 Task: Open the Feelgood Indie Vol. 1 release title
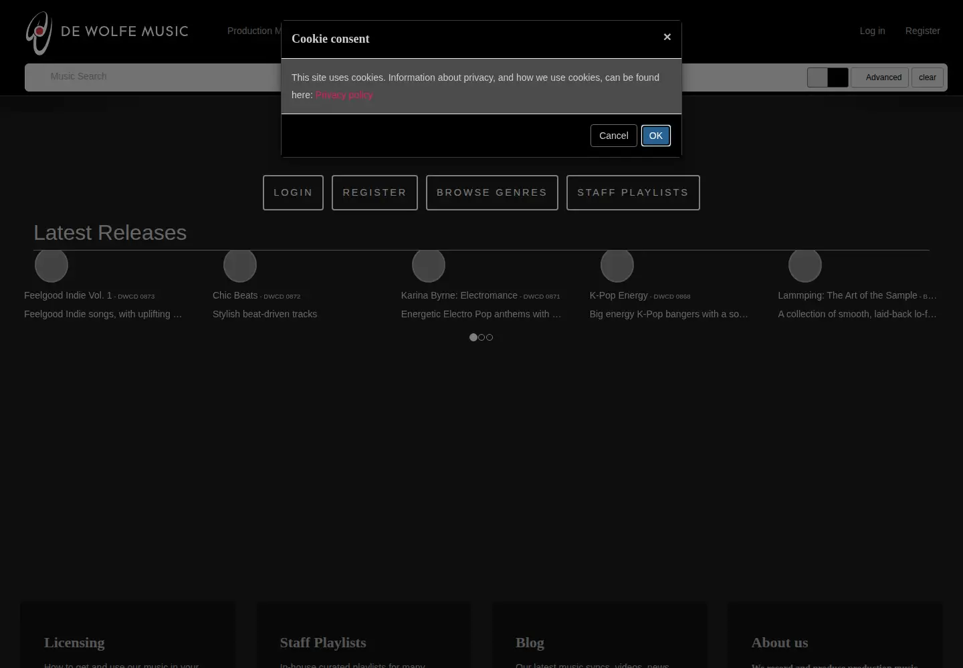click(x=68, y=295)
